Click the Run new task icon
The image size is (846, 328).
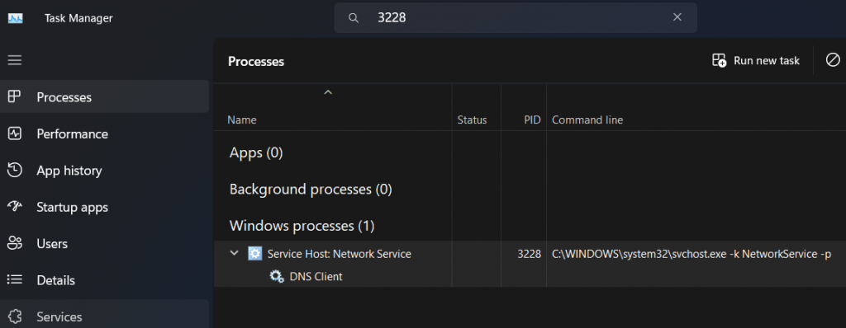click(719, 60)
